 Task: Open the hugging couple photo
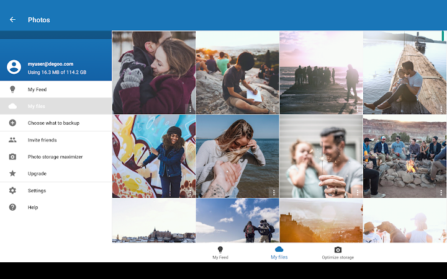(154, 73)
